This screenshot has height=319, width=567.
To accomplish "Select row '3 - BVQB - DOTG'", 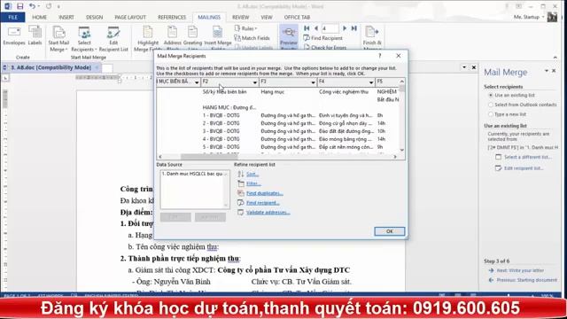I will [x=221, y=131].
